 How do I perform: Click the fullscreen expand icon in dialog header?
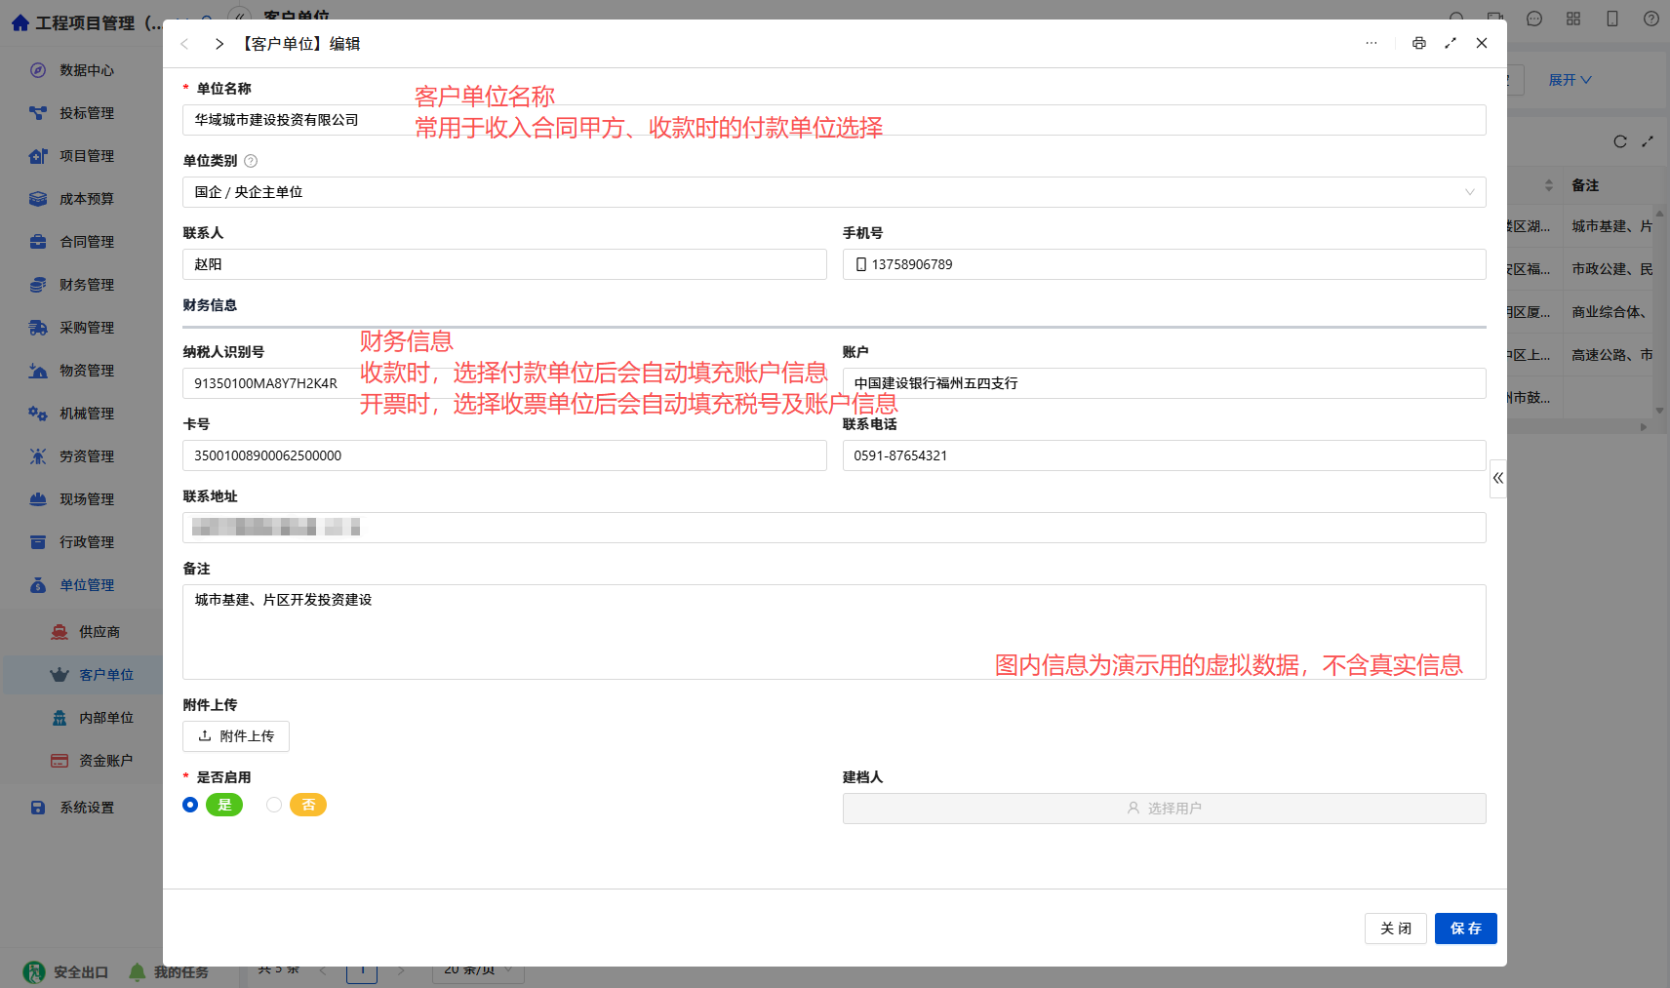click(x=1451, y=43)
